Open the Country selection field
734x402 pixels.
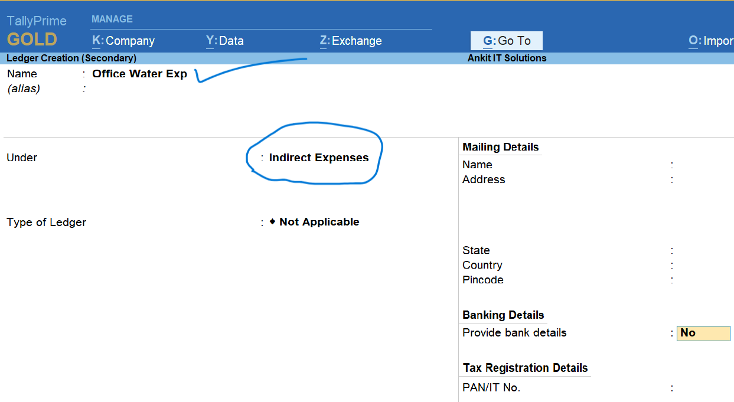[x=703, y=266]
